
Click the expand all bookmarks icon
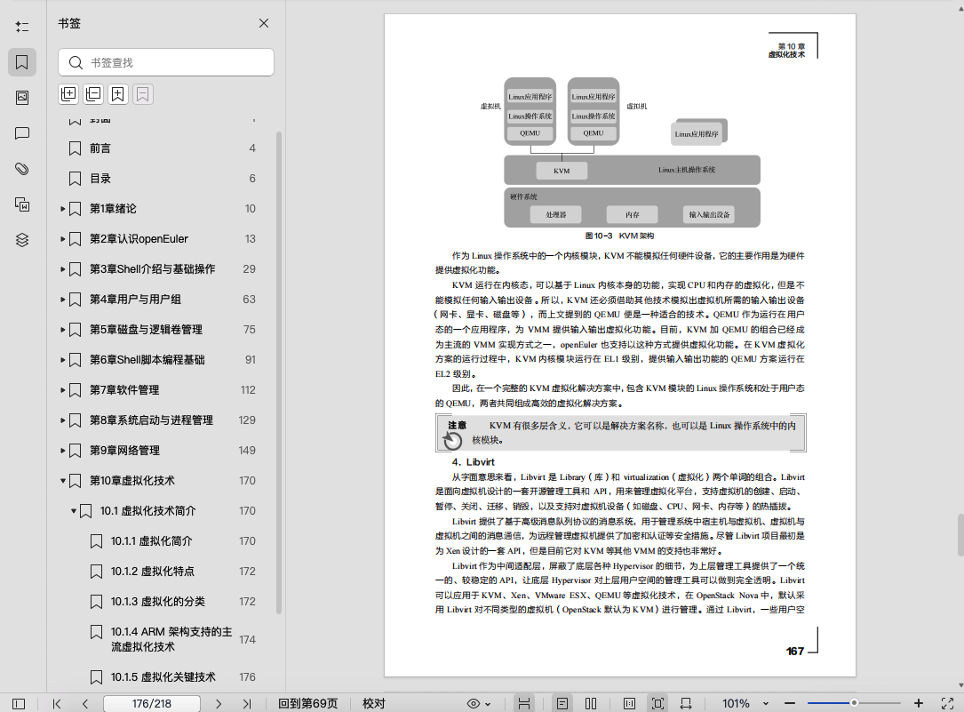coord(68,94)
